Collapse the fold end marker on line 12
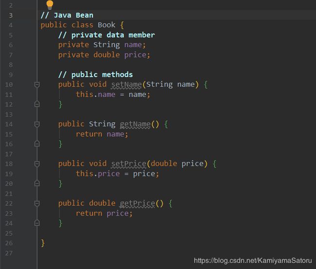This screenshot has height=269, width=316. (x=36, y=104)
